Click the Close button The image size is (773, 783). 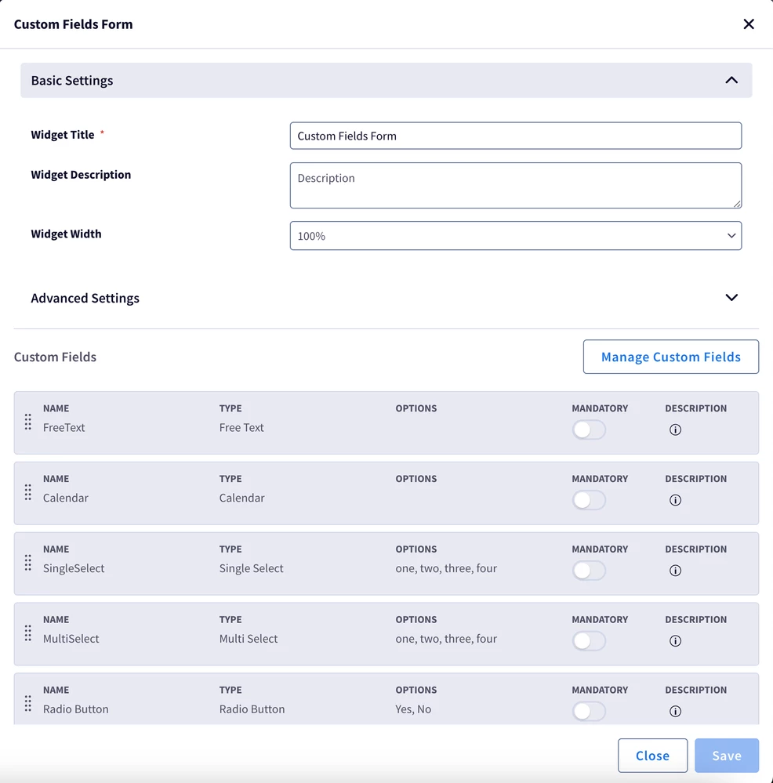pyautogui.click(x=652, y=756)
